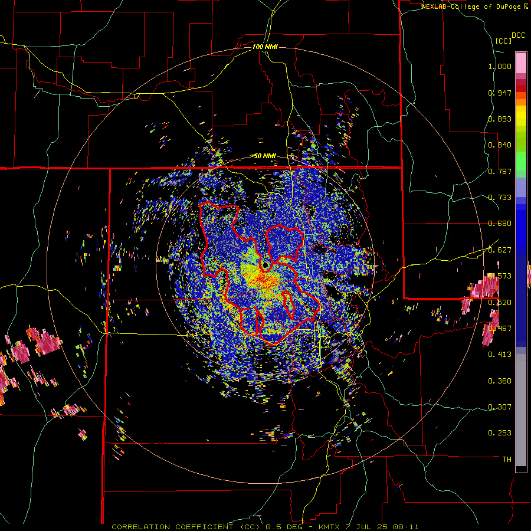
Task: Select the 0.947 legend value
Action: click(x=500, y=93)
